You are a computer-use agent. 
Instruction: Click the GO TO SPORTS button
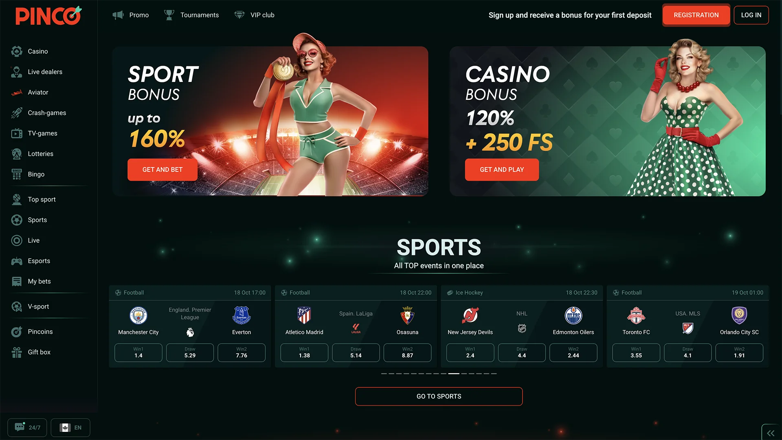pyautogui.click(x=439, y=396)
